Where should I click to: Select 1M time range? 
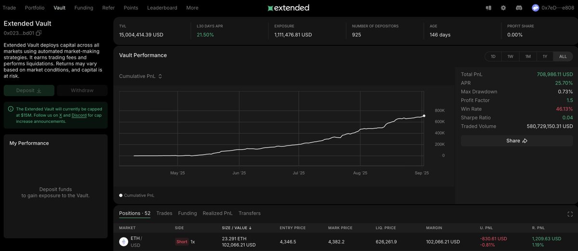coord(528,56)
